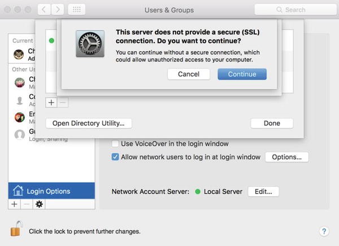Click "Click the lock to prevent further changes." text
This screenshot has height=246, width=339.
point(85,231)
